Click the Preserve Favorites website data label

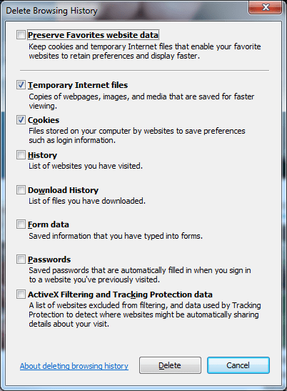(94, 35)
